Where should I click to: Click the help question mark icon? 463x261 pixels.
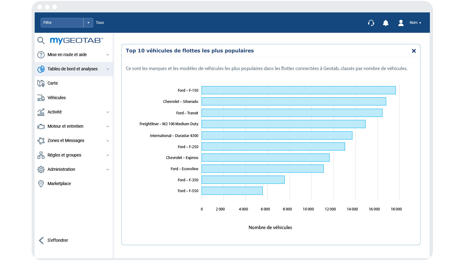[41, 55]
